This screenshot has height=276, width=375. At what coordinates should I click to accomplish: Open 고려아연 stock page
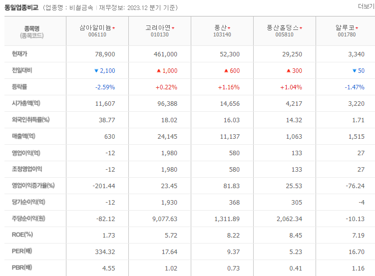click(x=158, y=28)
